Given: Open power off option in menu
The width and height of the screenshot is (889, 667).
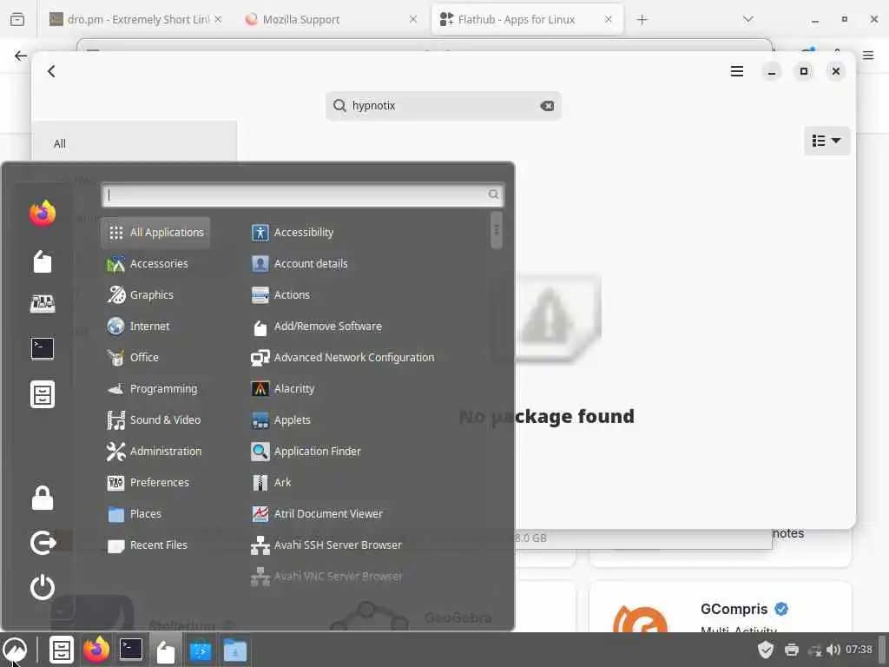Looking at the screenshot, I should (x=43, y=587).
